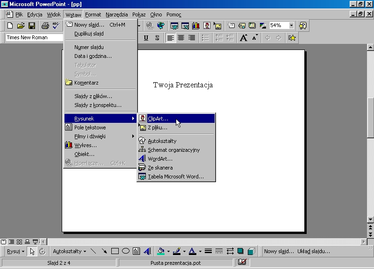Open Animation Effects star icon
Screen dimensions: 374x269
292,38
